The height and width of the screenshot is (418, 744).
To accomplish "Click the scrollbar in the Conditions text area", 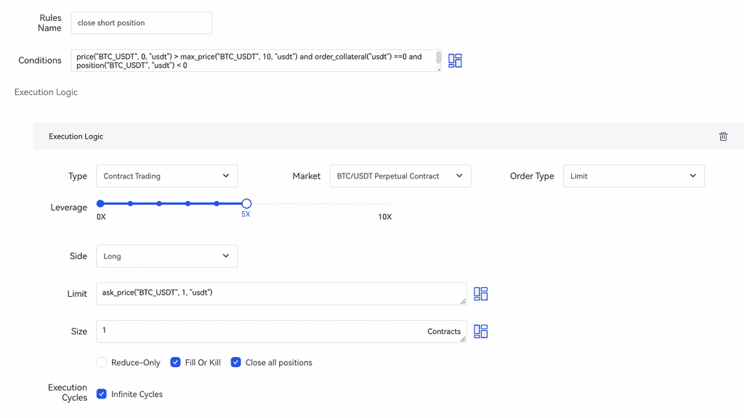I will 438,57.
